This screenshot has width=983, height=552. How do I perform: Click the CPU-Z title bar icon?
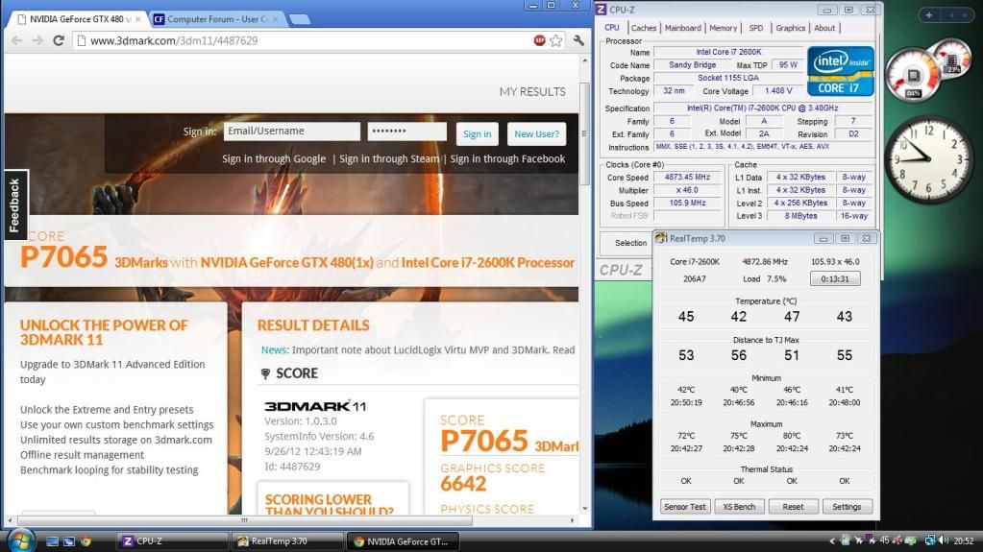click(x=602, y=10)
